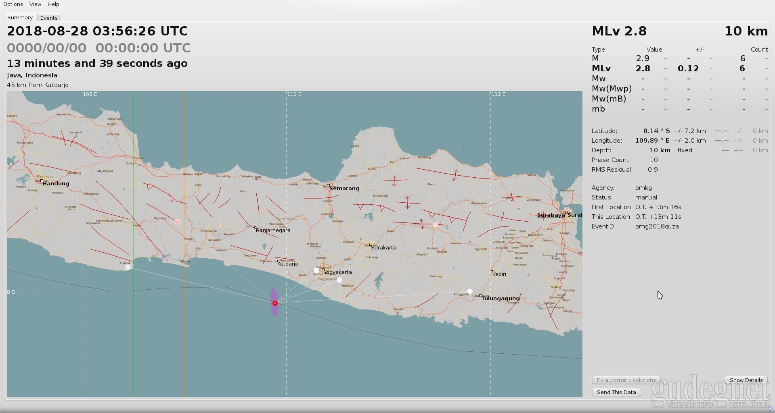
Task: Click the white station marker near Cimerak
Action: pos(128,267)
